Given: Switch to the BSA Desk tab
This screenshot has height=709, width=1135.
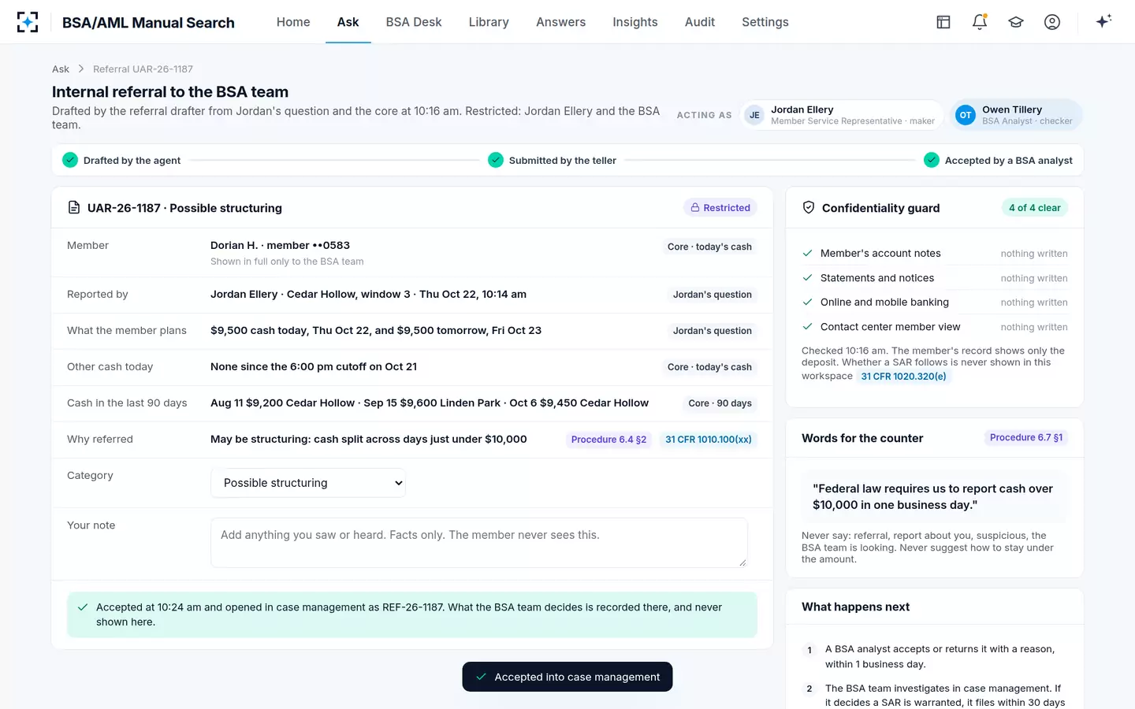Looking at the screenshot, I should [x=414, y=22].
